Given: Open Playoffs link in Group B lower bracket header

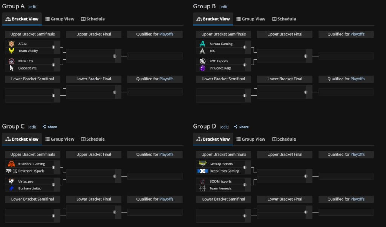Looking at the screenshot, I should tap(357, 79).
